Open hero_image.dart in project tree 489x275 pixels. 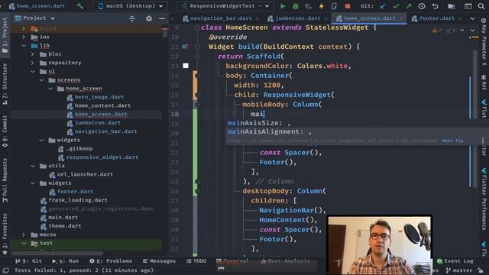click(x=99, y=97)
